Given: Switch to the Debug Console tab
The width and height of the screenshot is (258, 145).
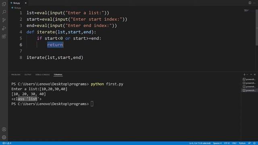Looking at the screenshot, I should pyautogui.click(x=42, y=75).
